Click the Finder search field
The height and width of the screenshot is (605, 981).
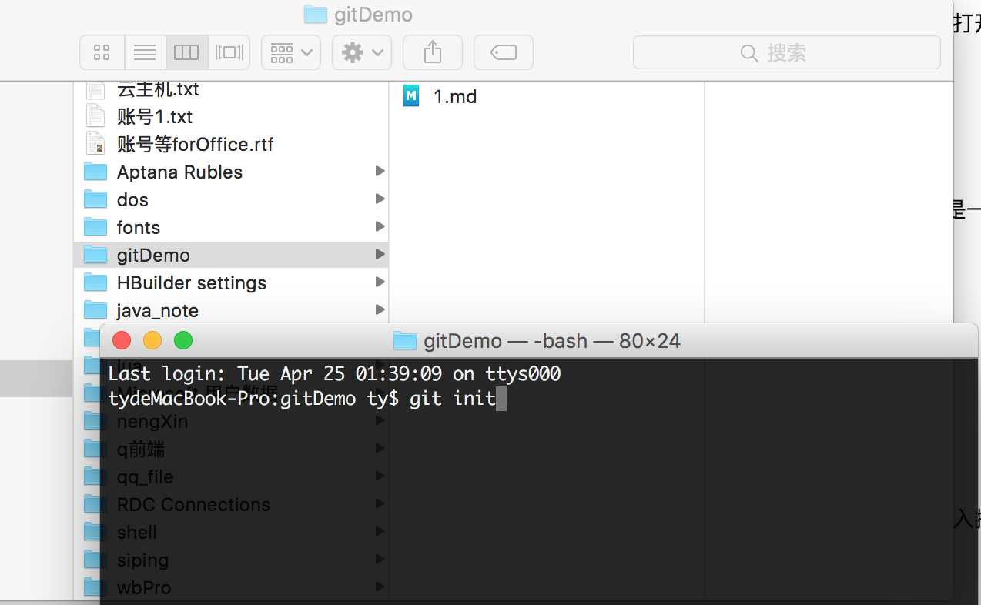786,52
